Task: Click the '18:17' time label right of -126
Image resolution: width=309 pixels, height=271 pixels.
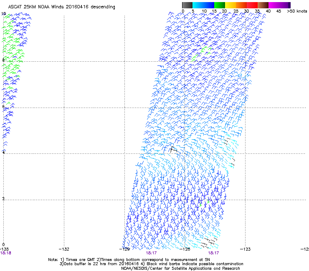Action: [x=213, y=253]
